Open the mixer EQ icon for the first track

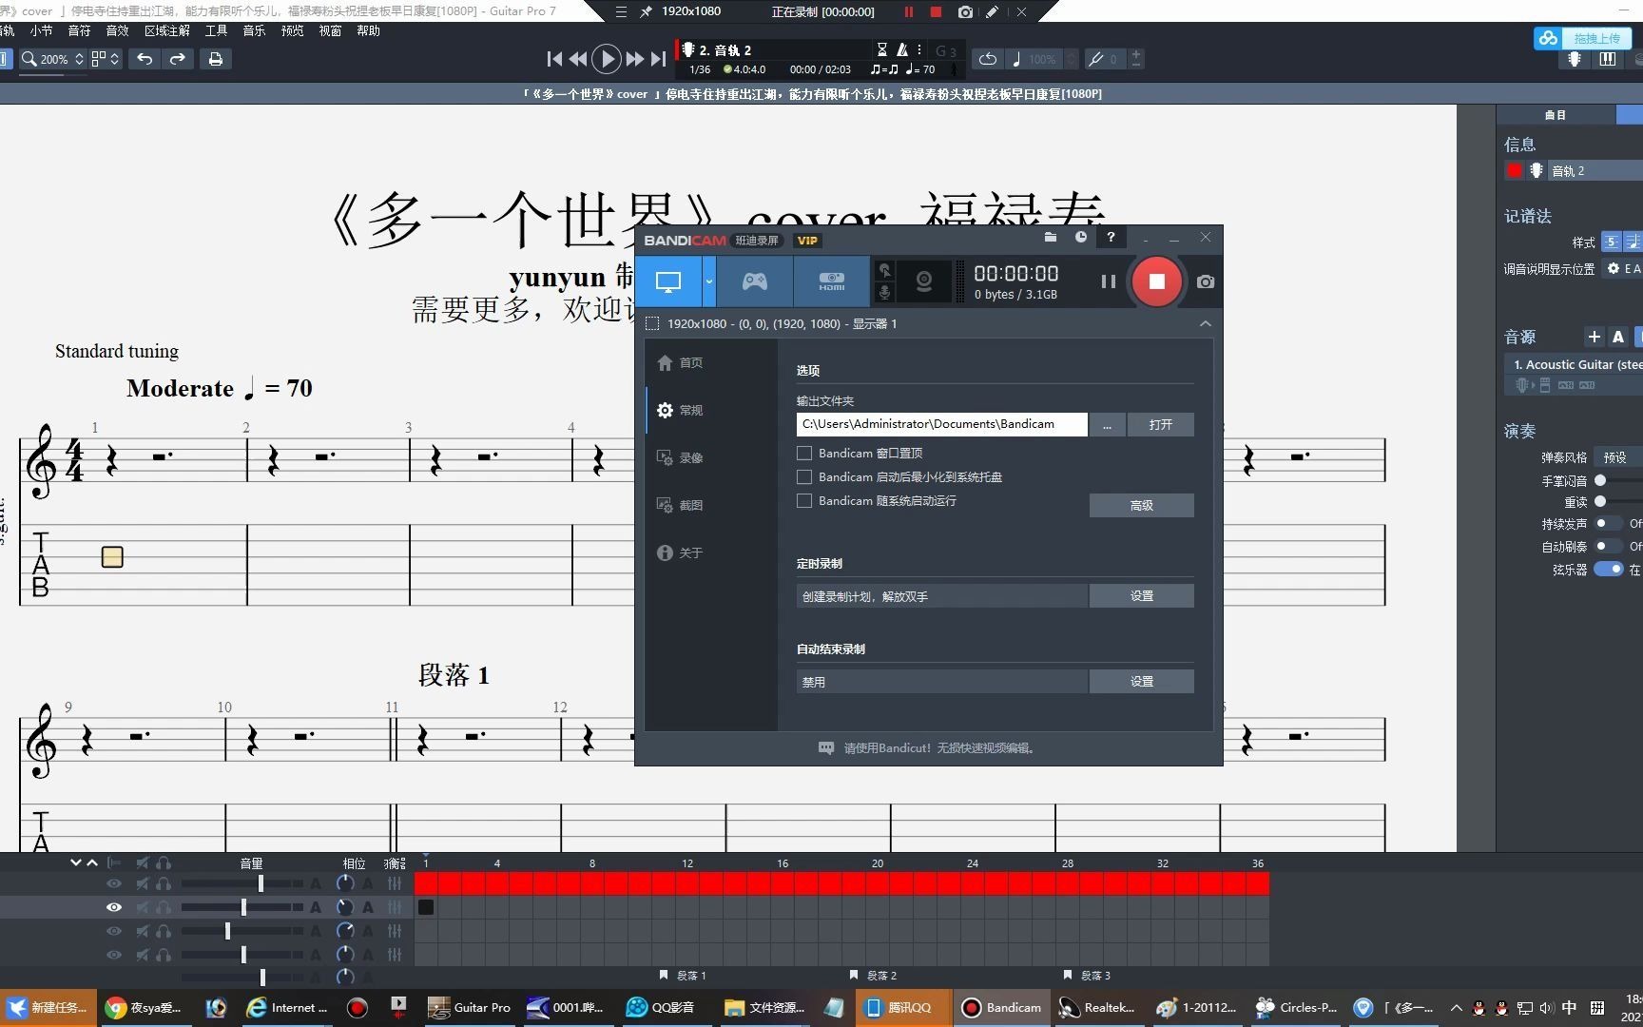coord(395,883)
